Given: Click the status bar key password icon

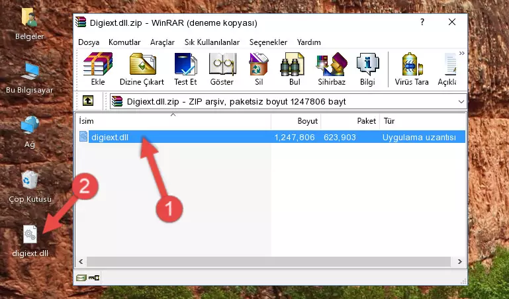Looking at the screenshot, I should point(94,278).
